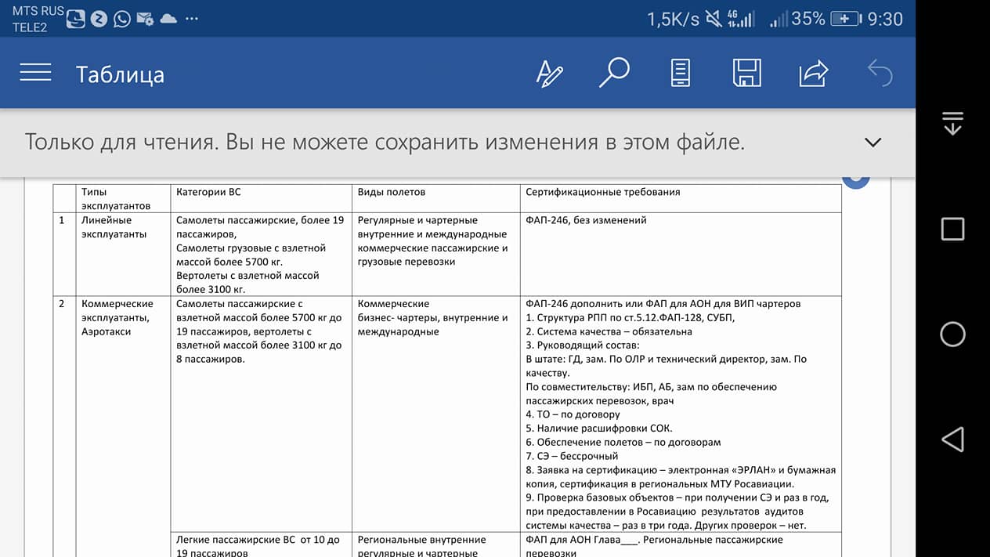Open recent apps with square button
Image resolution: width=990 pixels, height=557 pixels.
point(952,229)
